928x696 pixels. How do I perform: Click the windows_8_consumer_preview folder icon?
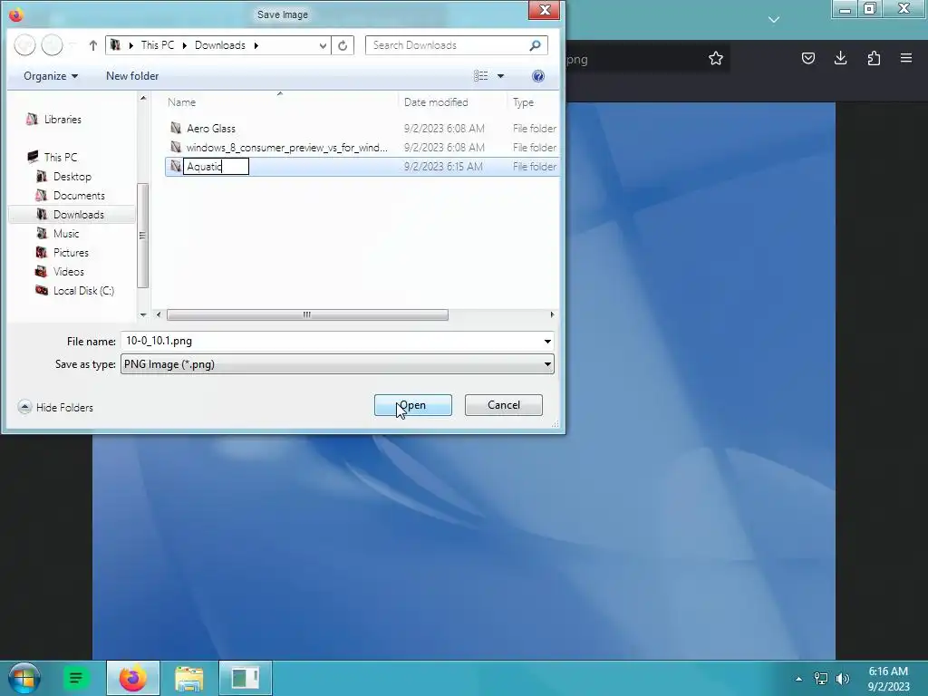click(x=176, y=147)
